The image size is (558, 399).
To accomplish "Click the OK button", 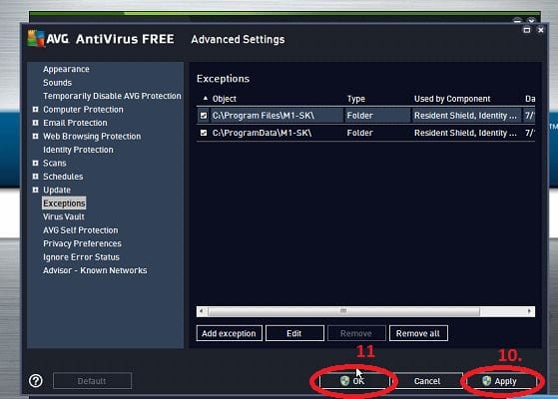I will [354, 381].
